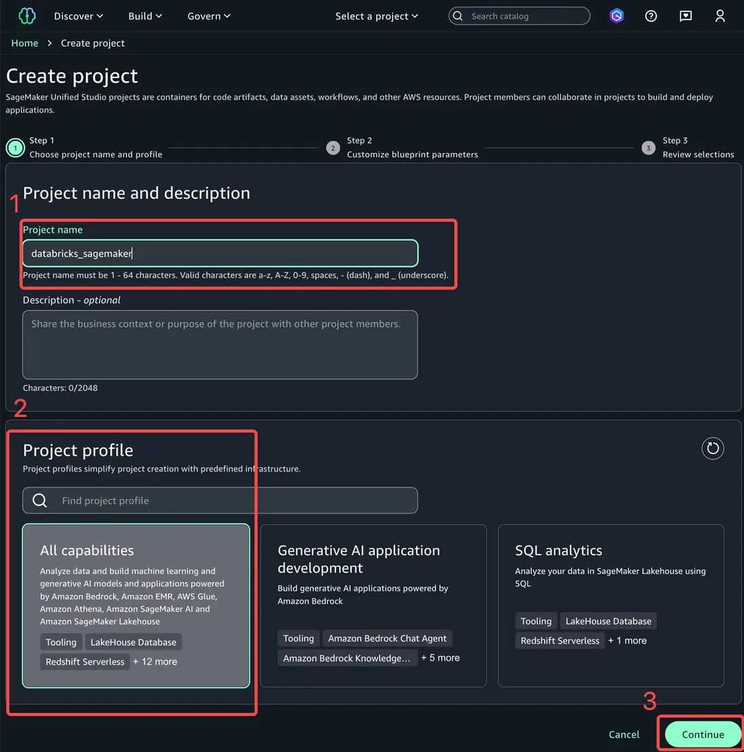Click LakeHouse Database tag in All capabilities

[133, 642]
